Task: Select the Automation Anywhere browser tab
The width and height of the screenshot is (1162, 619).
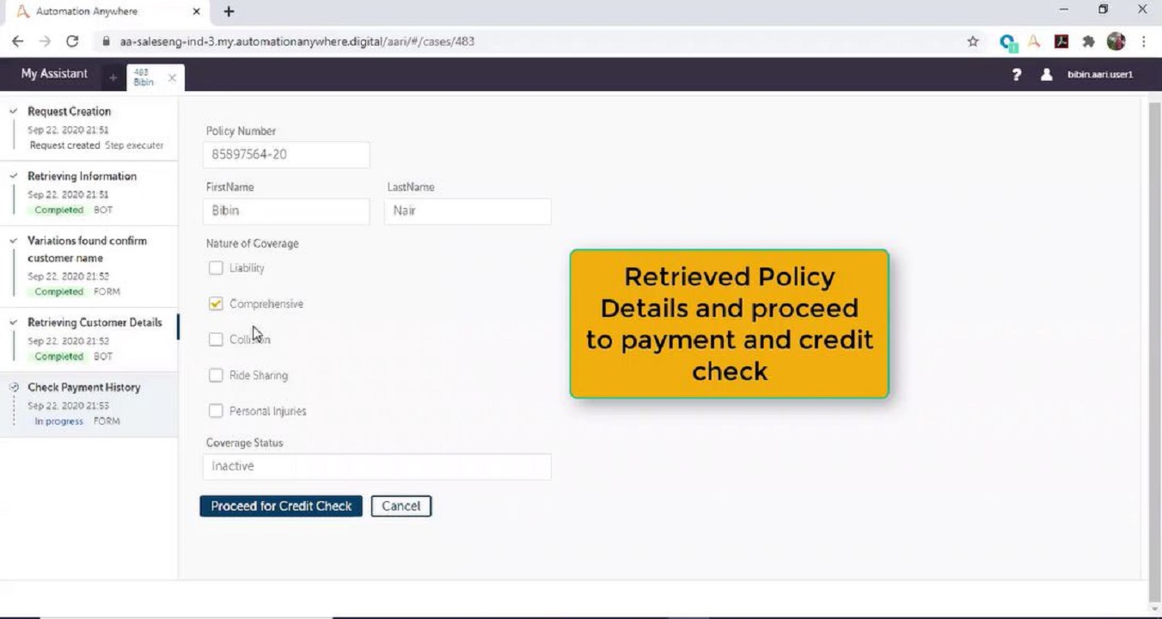Action: pyautogui.click(x=107, y=12)
